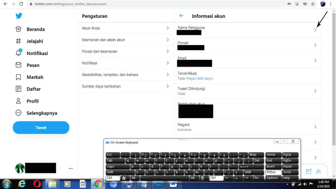Screen dimensions: 336x189
Task: Click page vertical scrollbar
Action: [334, 79]
